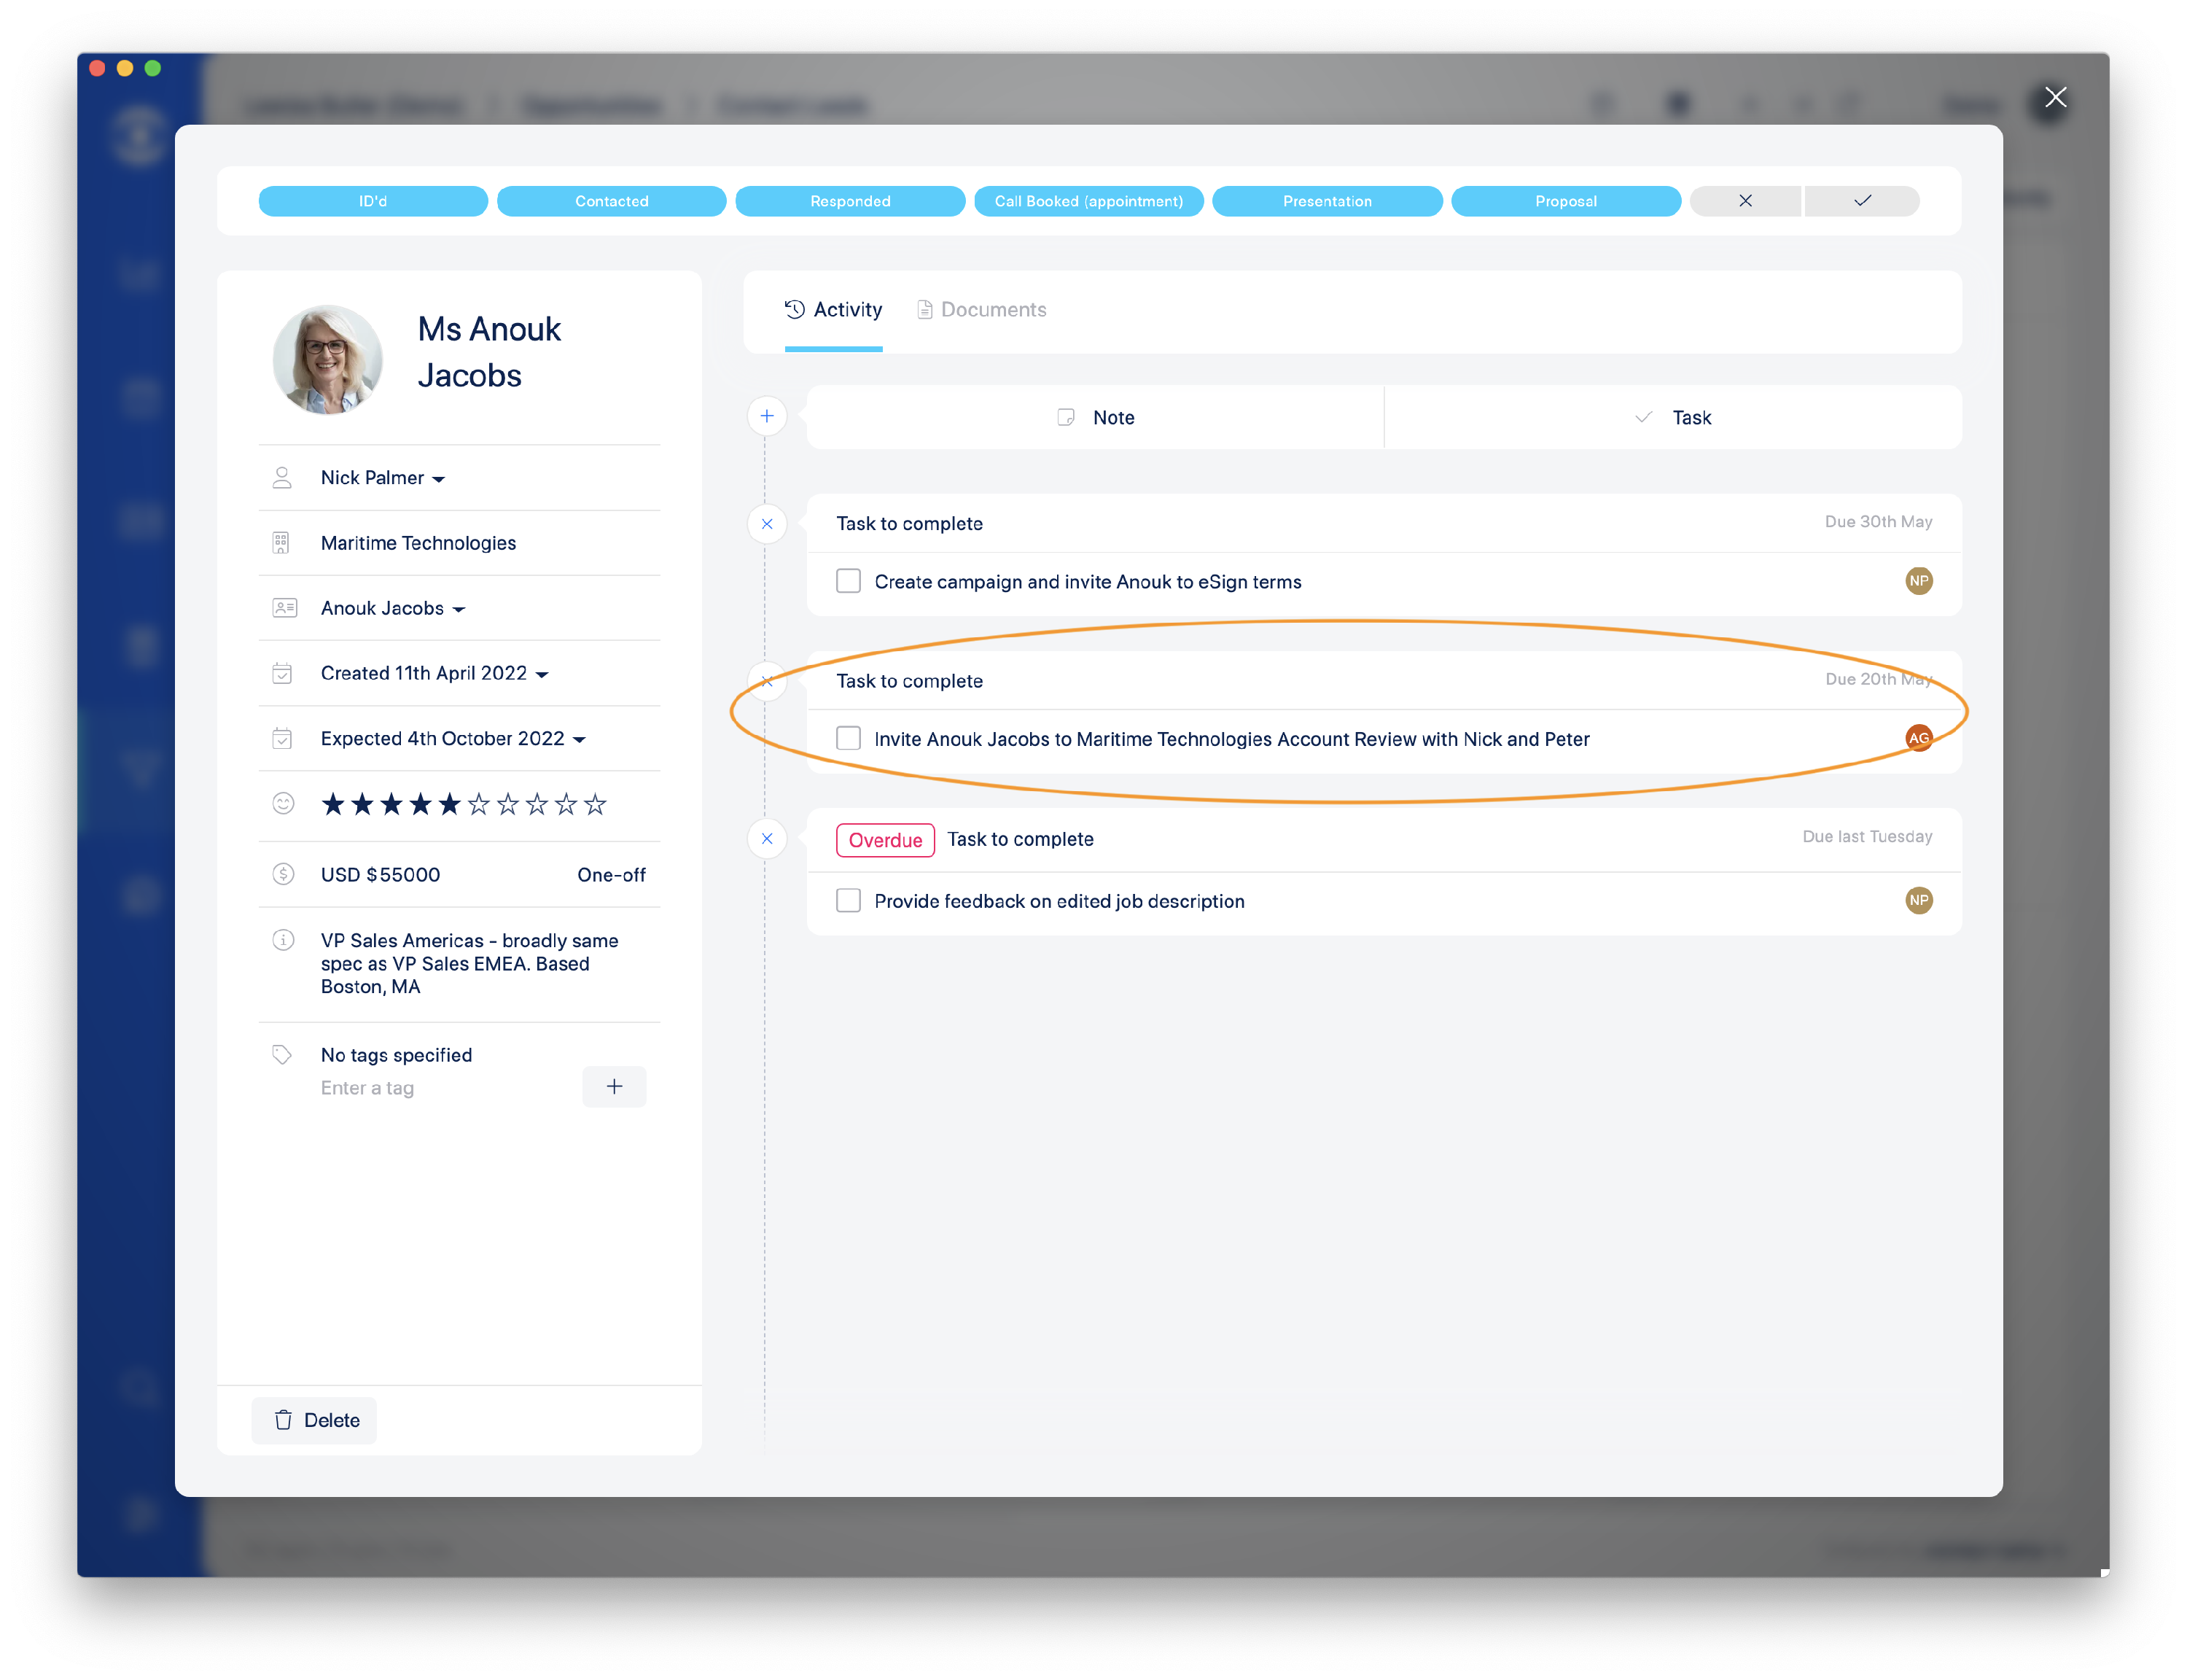This screenshot has height=1680, width=2187.
Task: Click the AG avatar on Account Review task
Action: tap(1918, 738)
